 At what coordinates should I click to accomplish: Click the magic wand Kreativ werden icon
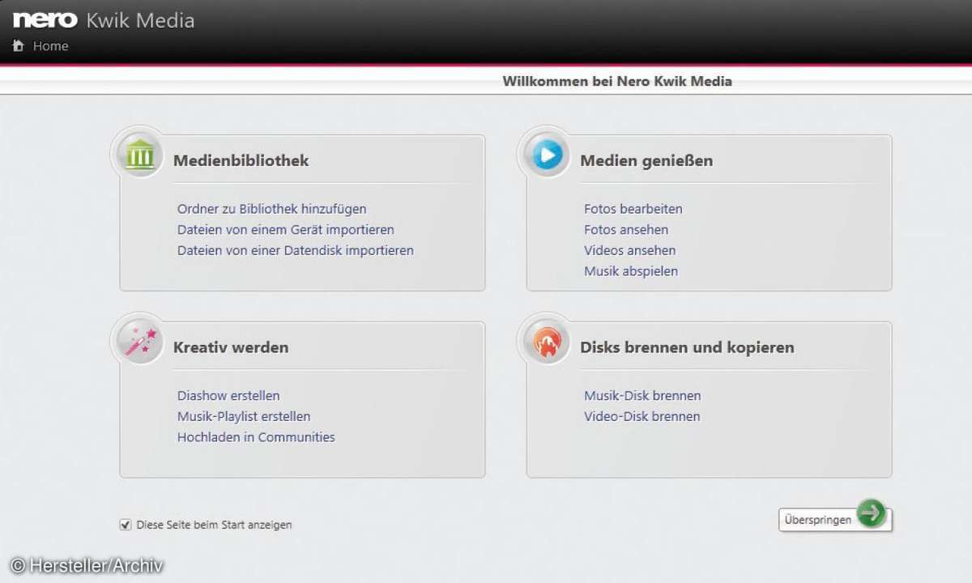pos(140,340)
